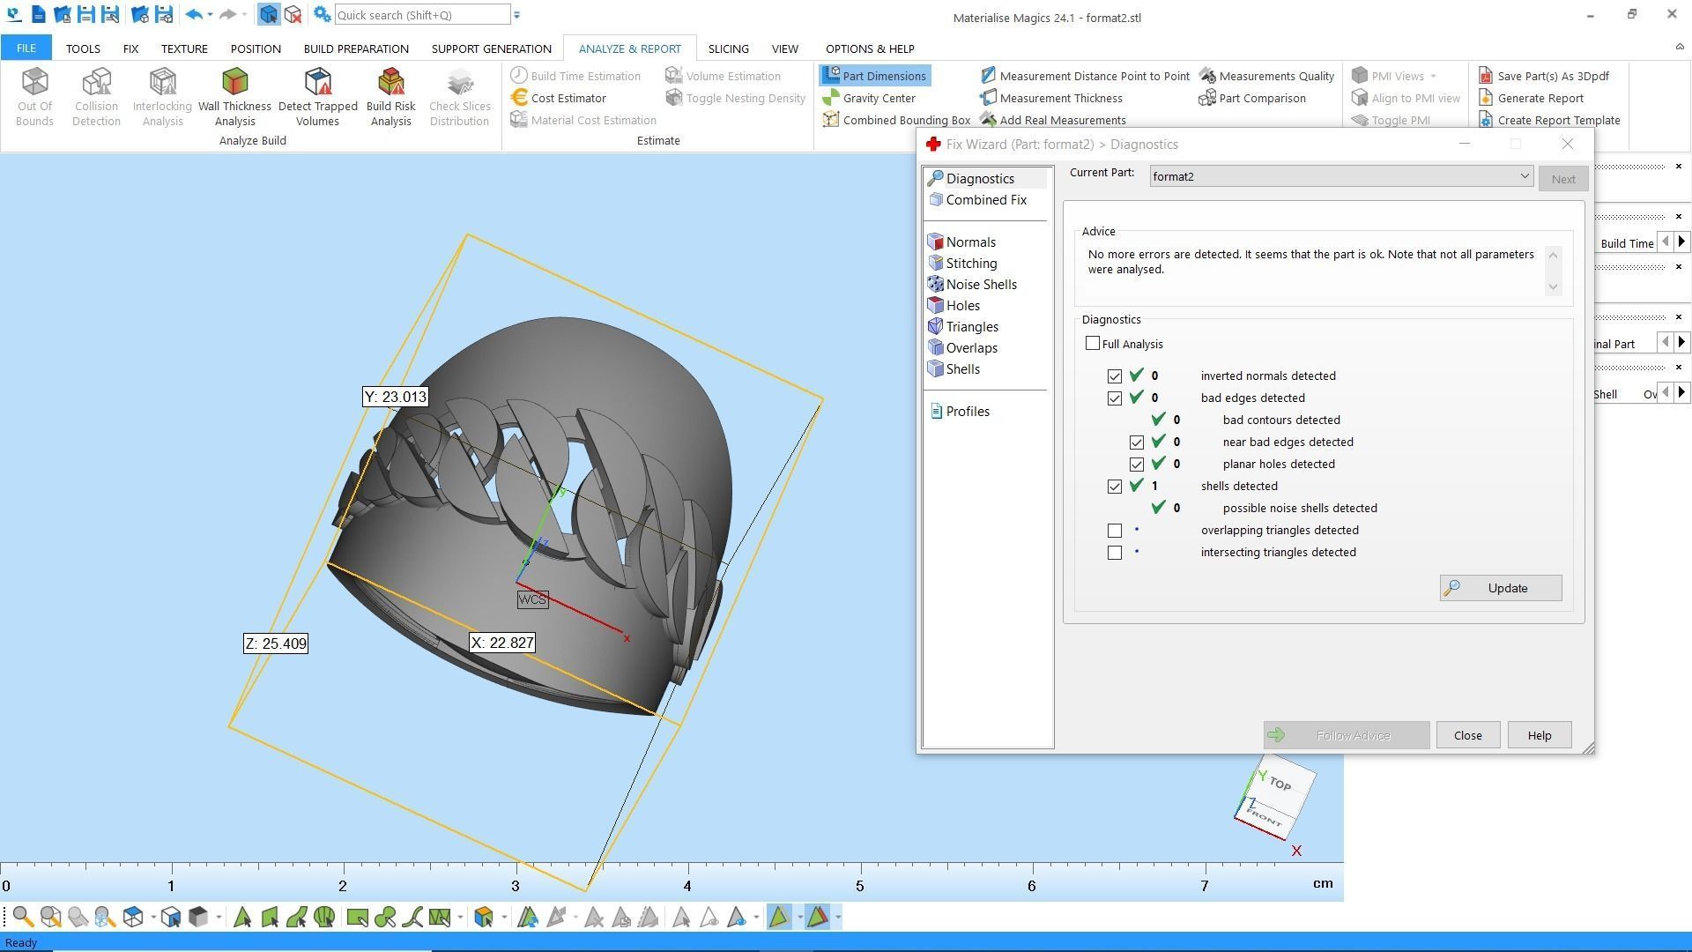Click the Quick search input field
This screenshot has width=1692, height=952.
(421, 15)
